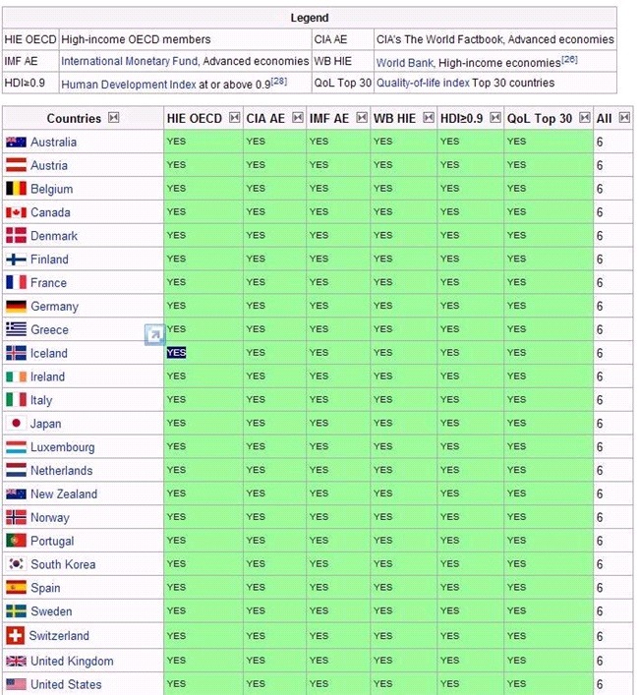Viewport: 639px width, 695px height.
Task: Follow footnote reference [26]
Action: coord(570,59)
